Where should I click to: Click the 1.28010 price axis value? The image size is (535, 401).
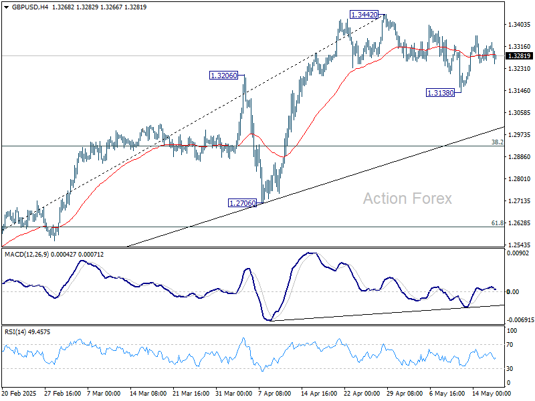(x=520, y=179)
